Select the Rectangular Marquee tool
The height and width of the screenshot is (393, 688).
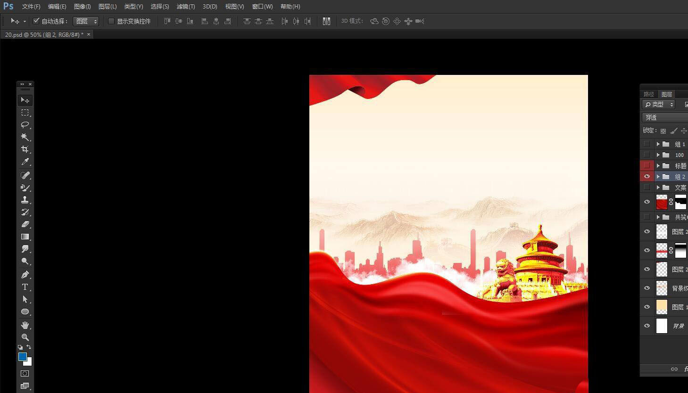(x=25, y=113)
